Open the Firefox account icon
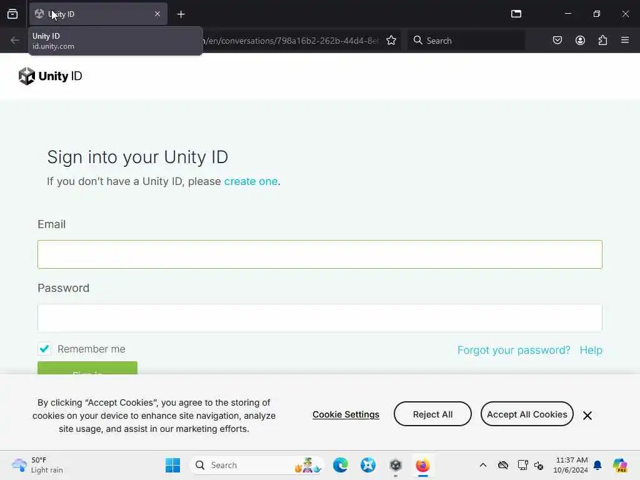Image resolution: width=640 pixels, height=480 pixels. (x=580, y=41)
